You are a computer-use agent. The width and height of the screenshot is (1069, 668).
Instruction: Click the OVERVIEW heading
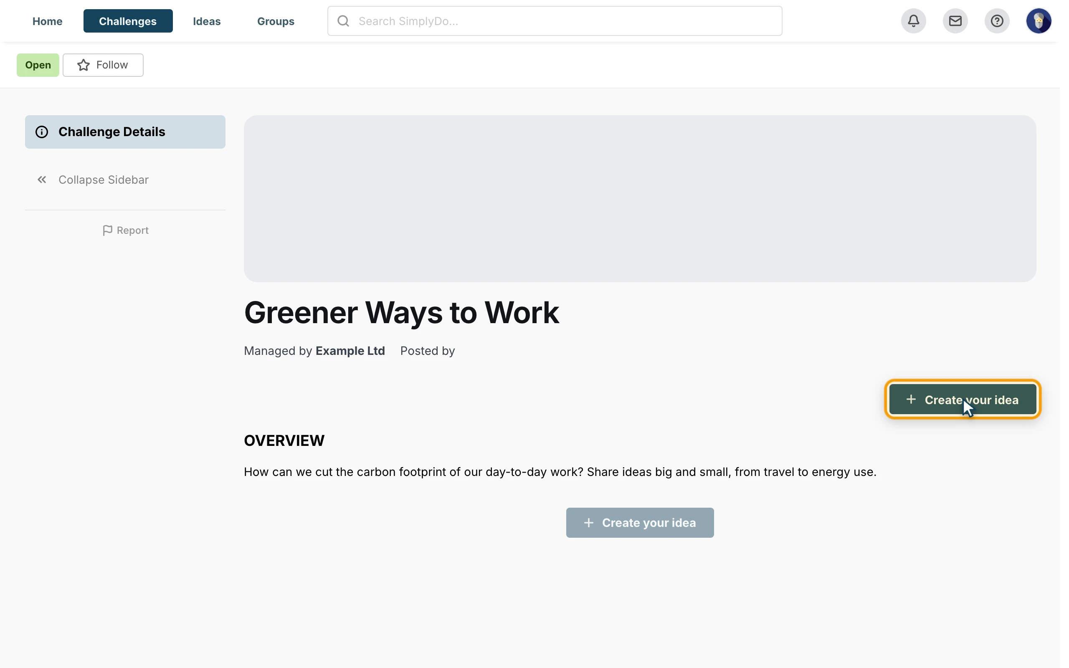tap(284, 440)
